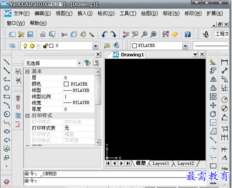This screenshot has width=232, height=188.
Task: Click the New drawing toolbar icon
Action: [12, 34]
